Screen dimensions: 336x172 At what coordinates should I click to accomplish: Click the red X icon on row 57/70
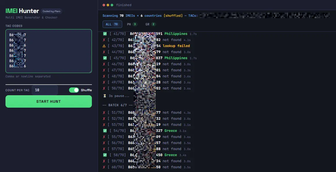pyautogui.click(x=104, y=149)
